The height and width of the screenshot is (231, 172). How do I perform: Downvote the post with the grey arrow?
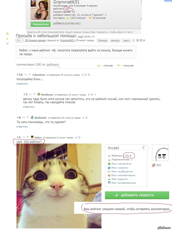[8, 44]
